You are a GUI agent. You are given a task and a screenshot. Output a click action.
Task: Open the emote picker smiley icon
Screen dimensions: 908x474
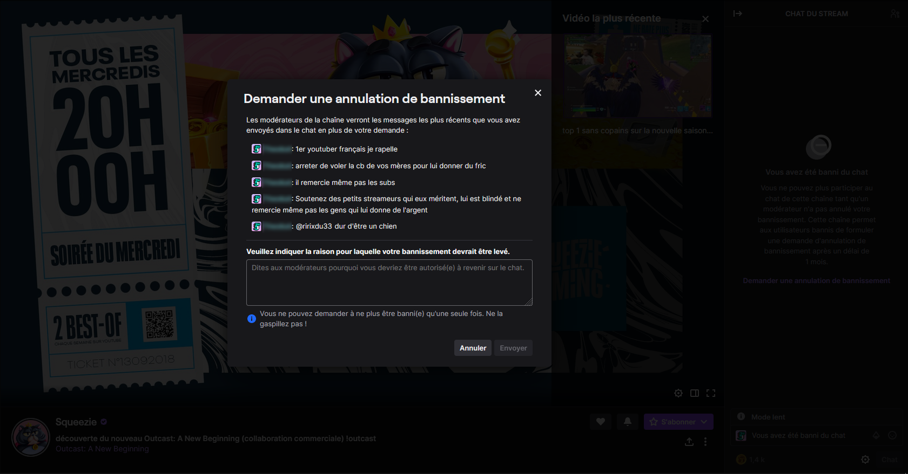[x=892, y=436]
